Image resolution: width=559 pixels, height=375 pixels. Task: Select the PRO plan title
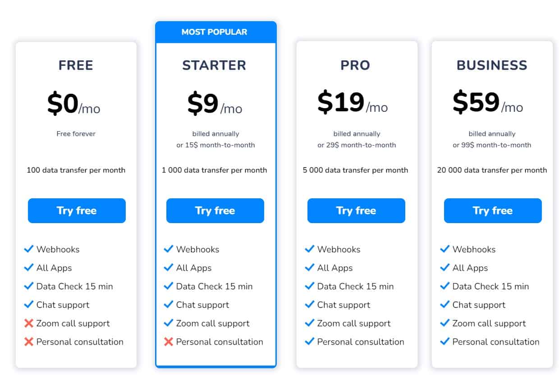(x=356, y=65)
